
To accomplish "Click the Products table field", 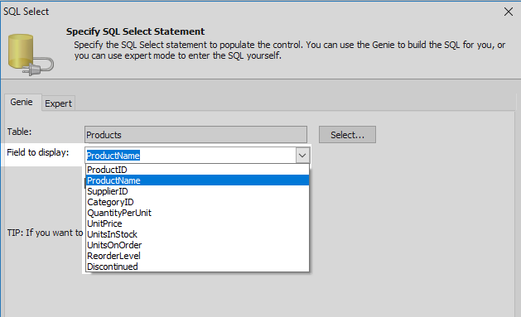I will 195,134.
